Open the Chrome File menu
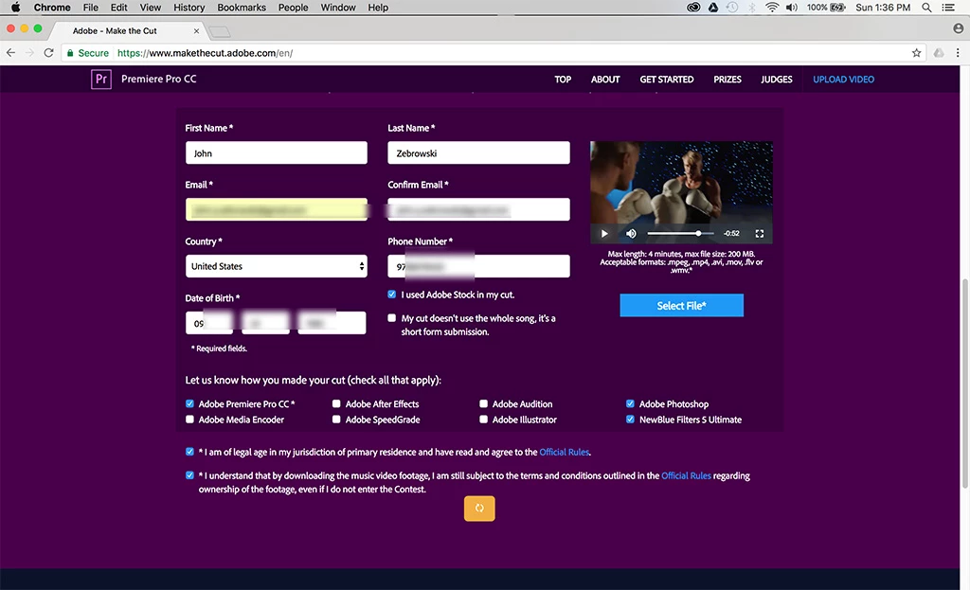970x590 pixels. [90, 8]
